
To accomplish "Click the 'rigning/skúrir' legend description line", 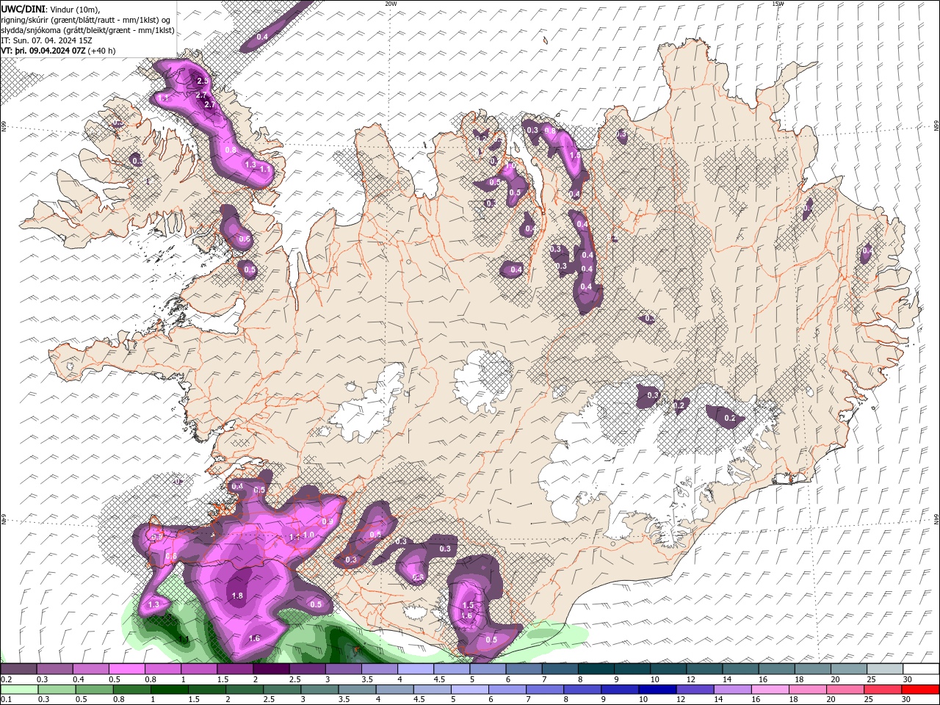I will [85, 20].
